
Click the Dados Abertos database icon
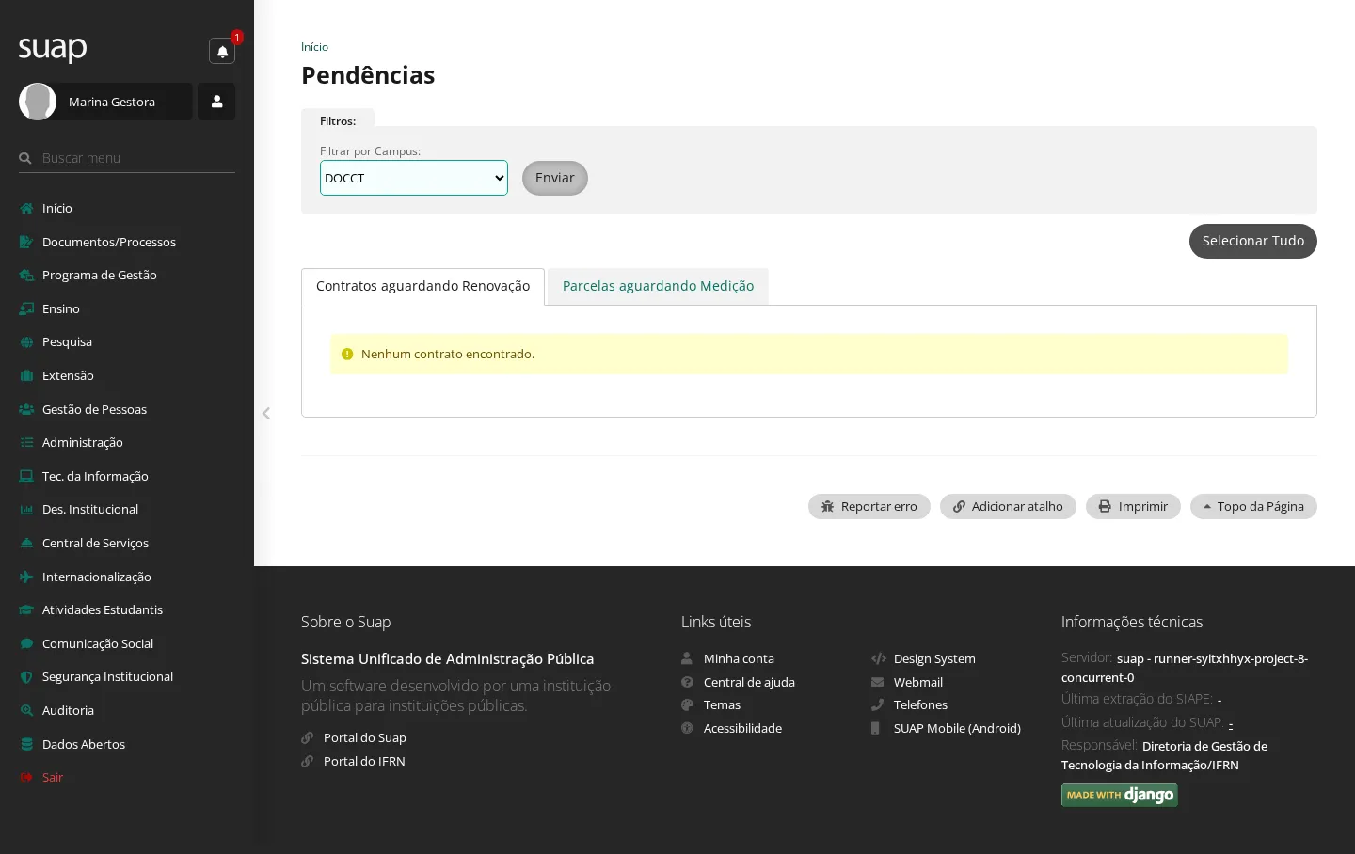[26, 744]
